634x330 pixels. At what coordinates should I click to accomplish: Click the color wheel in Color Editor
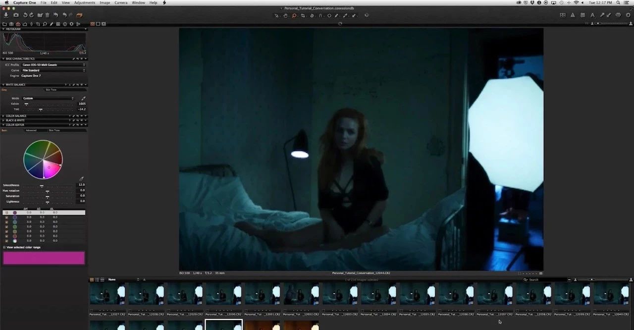tap(43, 160)
